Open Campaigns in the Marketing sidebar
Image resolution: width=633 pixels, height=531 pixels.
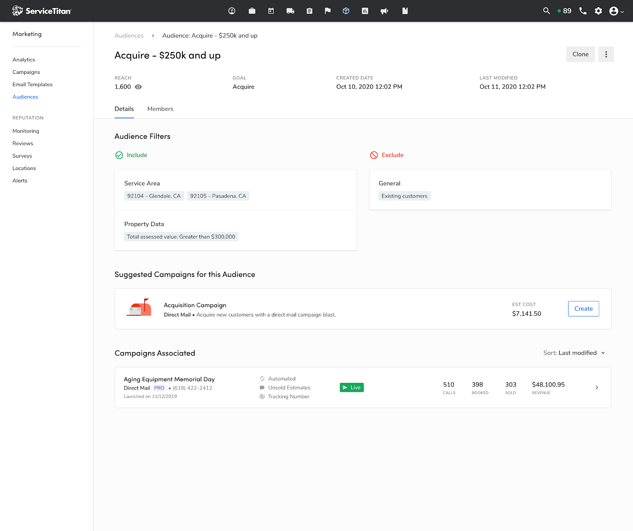click(26, 72)
